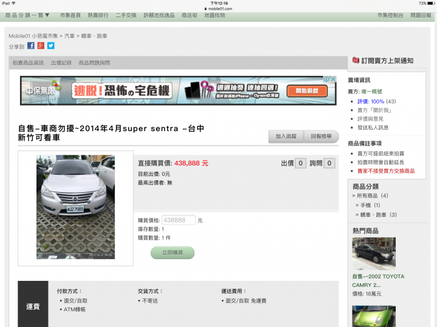Screen dimensions: 437x327
Task: Share listing via Google+ icon
Action: (41, 46)
